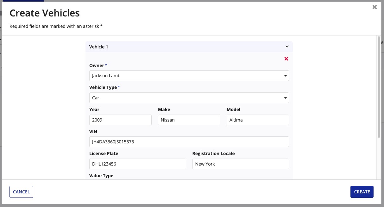Click the dialog vertical scrollbar
This screenshot has width=384, height=207.
[x=379, y=87]
